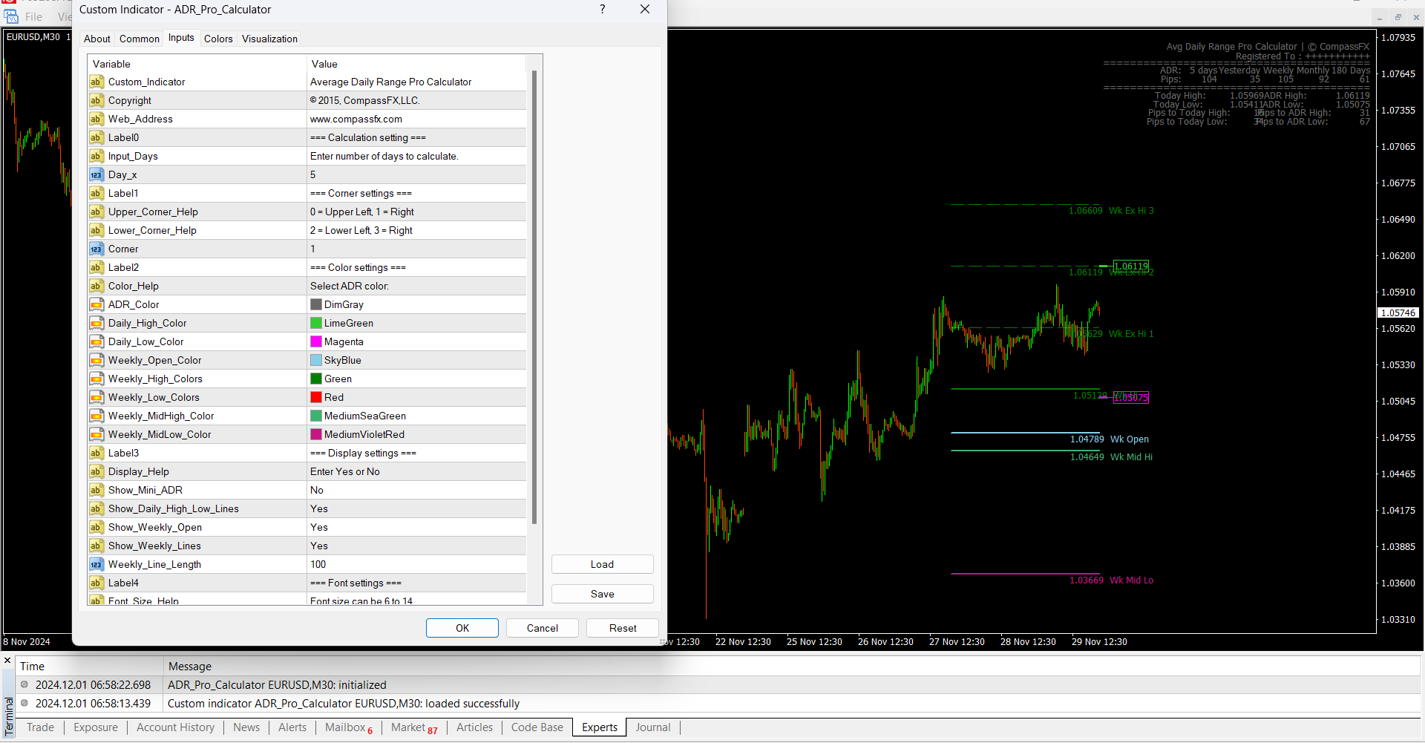Click the Magenta swatch for Daily_Low_Color

coord(316,342)
